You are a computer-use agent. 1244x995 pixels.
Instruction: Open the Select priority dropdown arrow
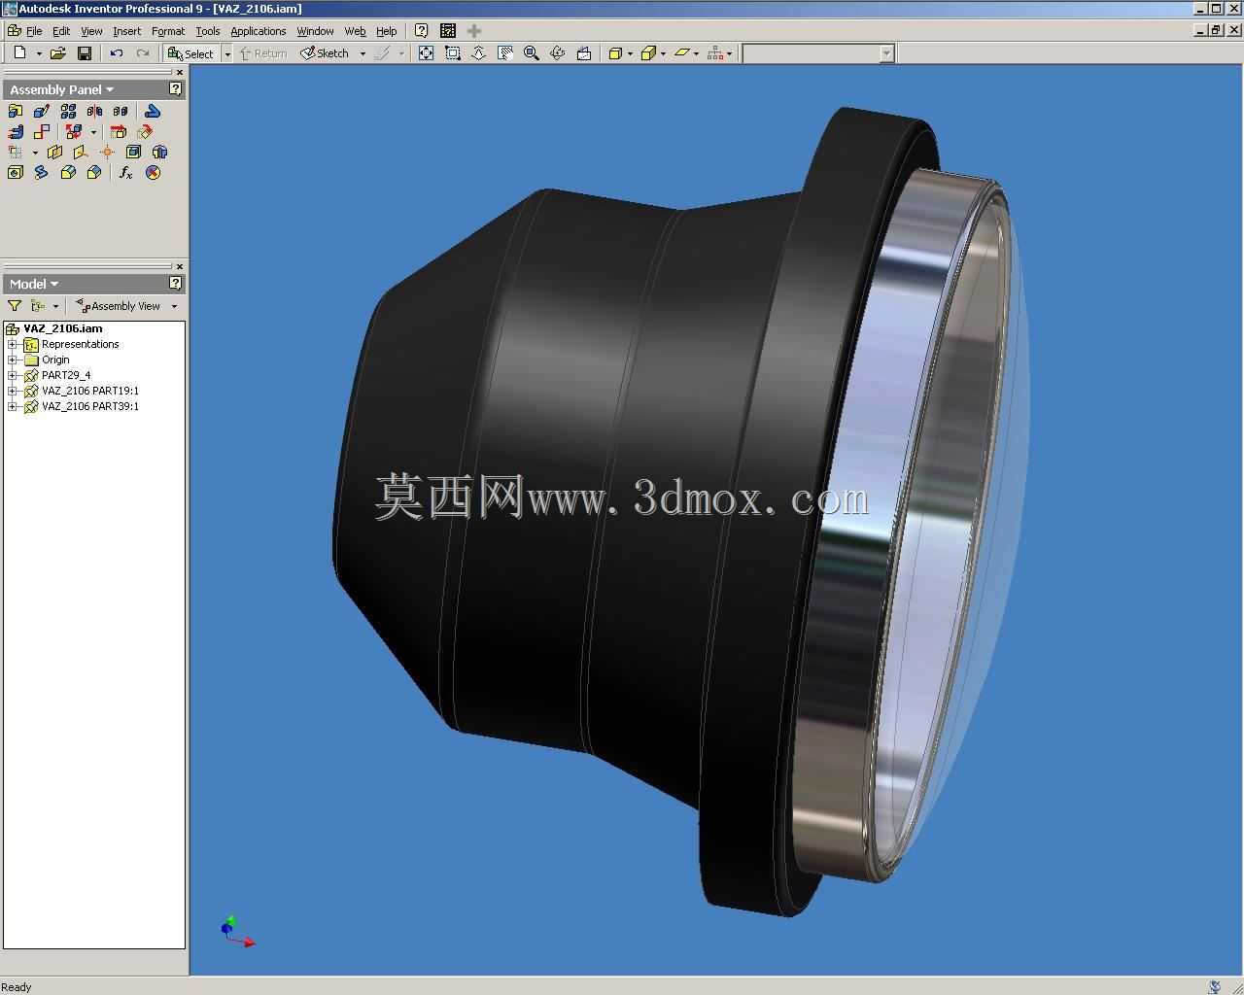(x=227, y=54)
